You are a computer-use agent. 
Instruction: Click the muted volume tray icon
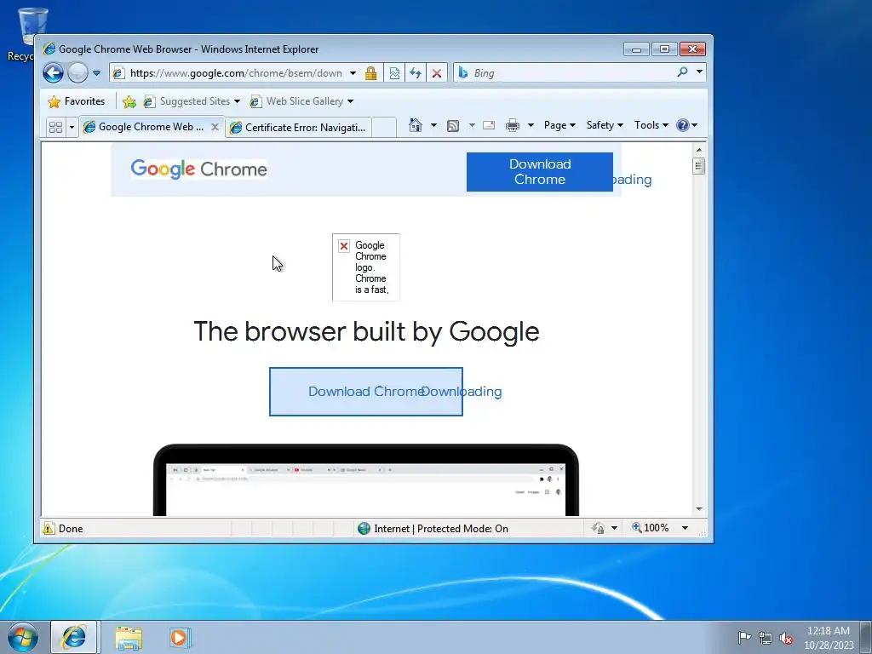(786, 638)
